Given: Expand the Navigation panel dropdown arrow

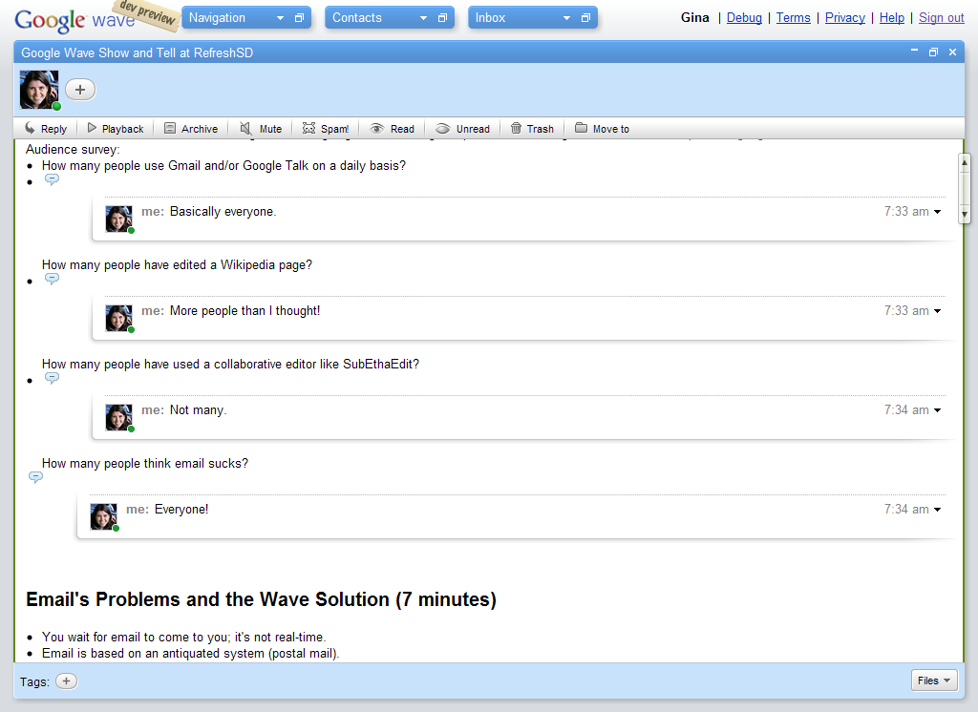Looking at the screenshot, I should [280, 18].
